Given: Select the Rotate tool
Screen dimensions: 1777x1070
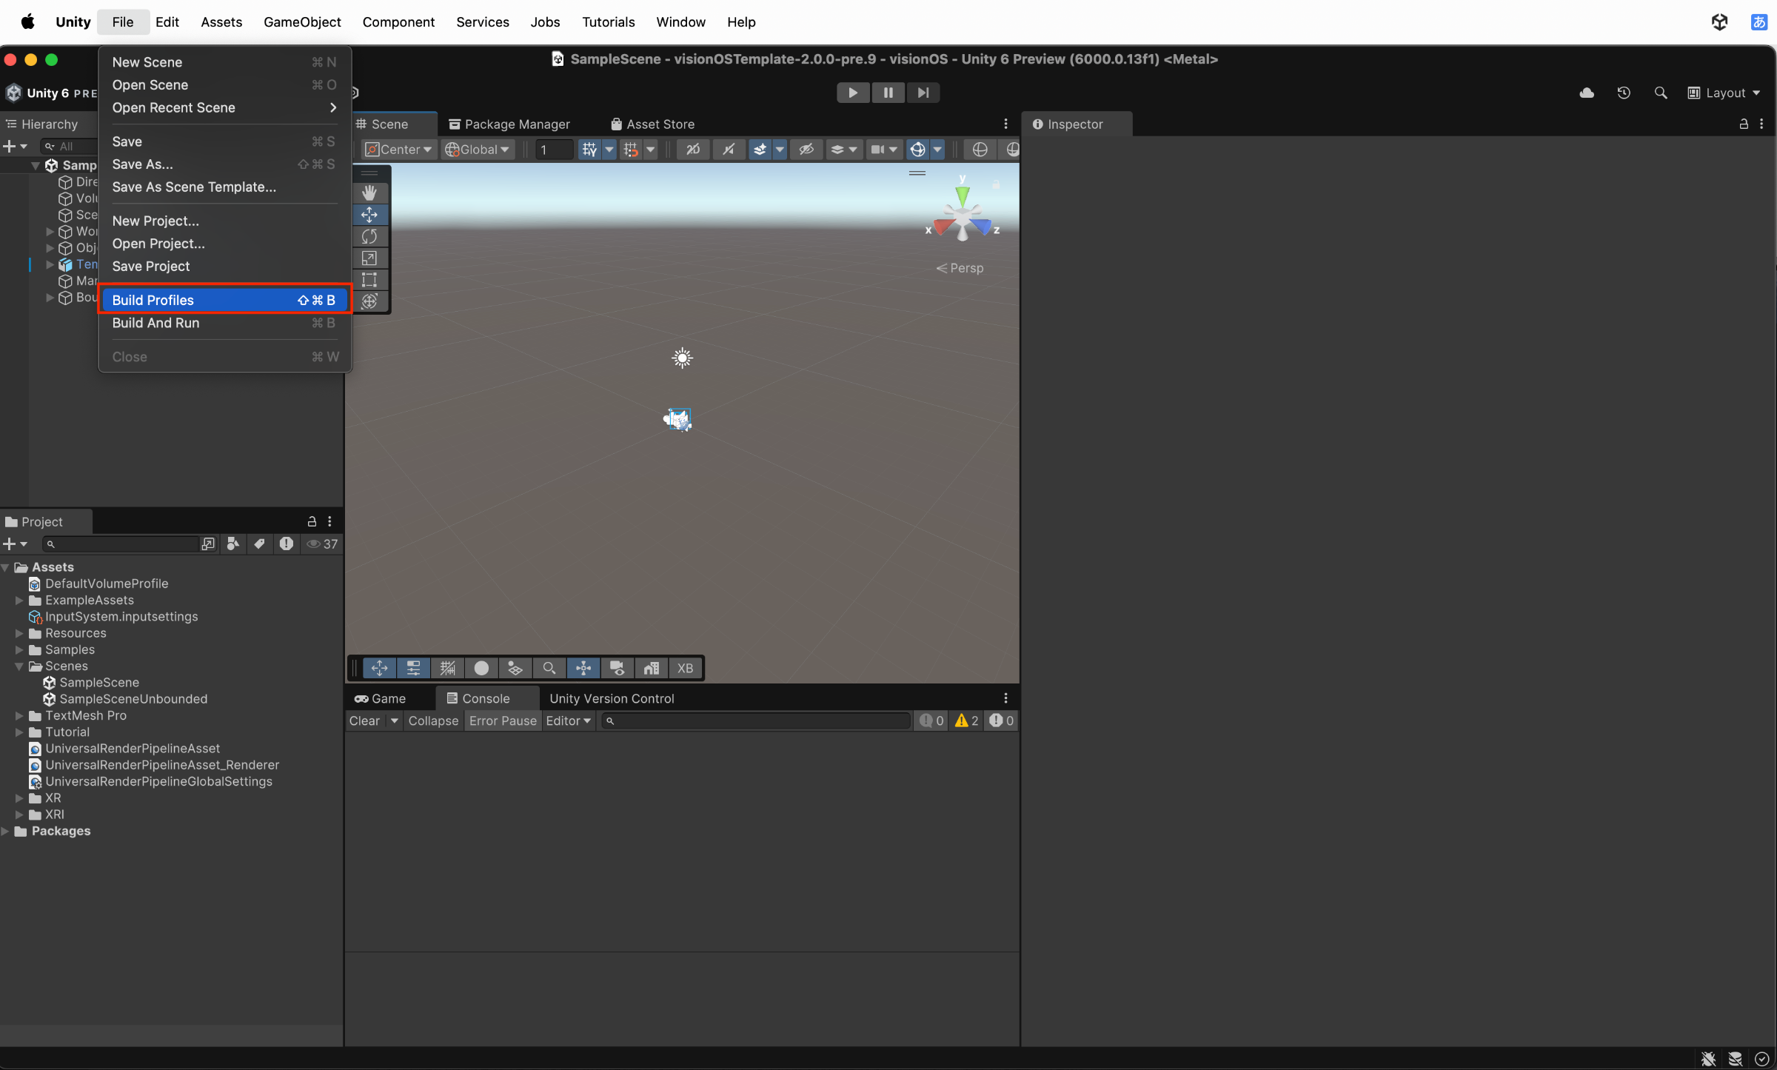Looking at the screenshot, I should 369,236.
